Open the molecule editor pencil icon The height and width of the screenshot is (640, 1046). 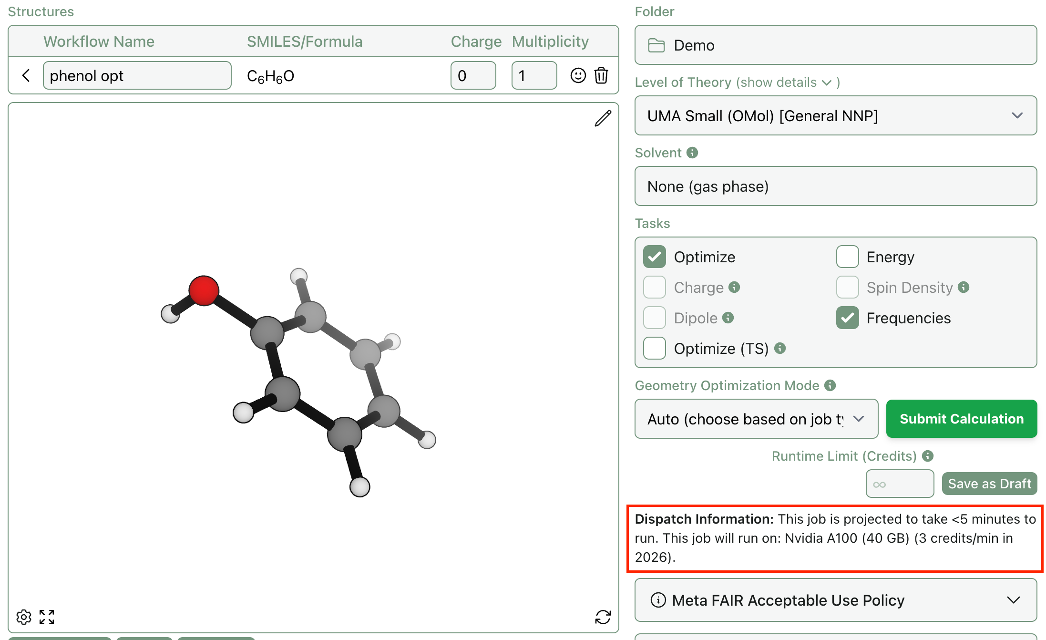603,118
